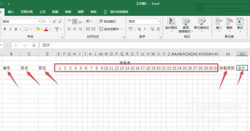Viewport: 250px width, 131px height.
Task: Select cell containing 姓名
Action: 29,68
